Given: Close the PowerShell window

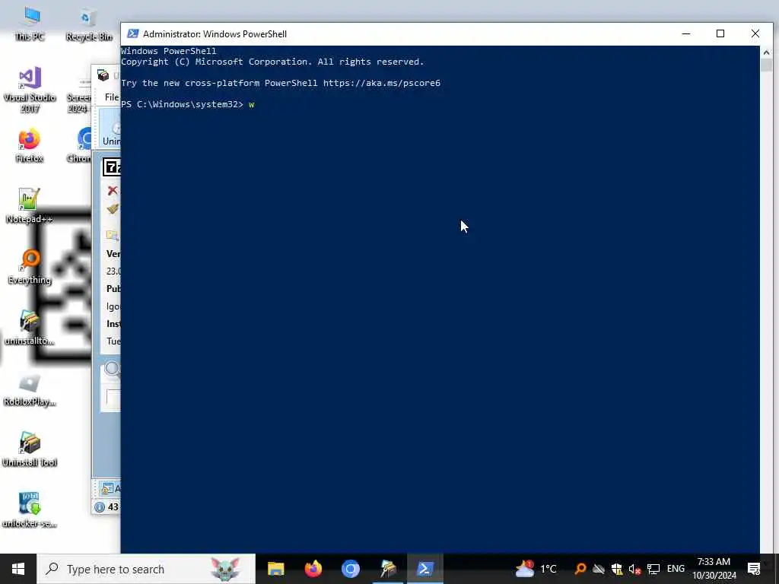Looking at the screenshot, I should (755, 33).
